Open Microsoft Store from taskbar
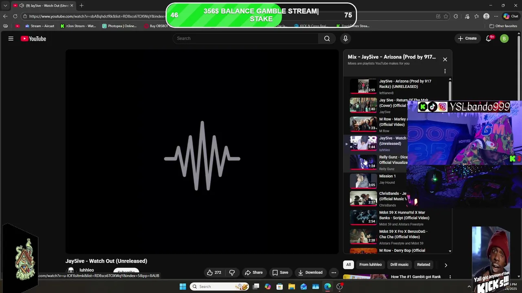Image resolution: width=522 pixels, height=293 pixels. (x=280, y=286)
